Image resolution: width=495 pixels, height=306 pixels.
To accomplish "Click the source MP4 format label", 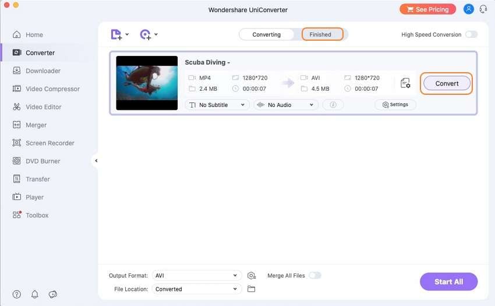I will pos(205,77).
